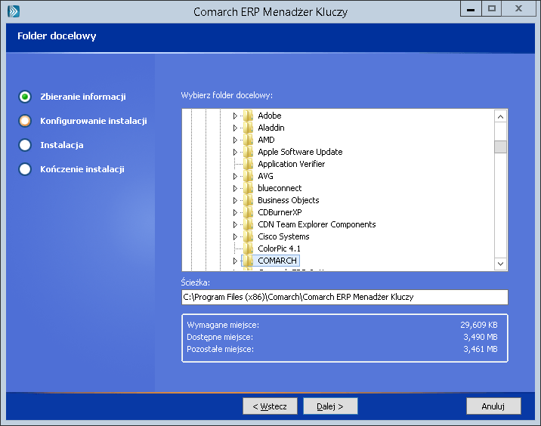Click the Adobe folder icon

click(248, 116)
